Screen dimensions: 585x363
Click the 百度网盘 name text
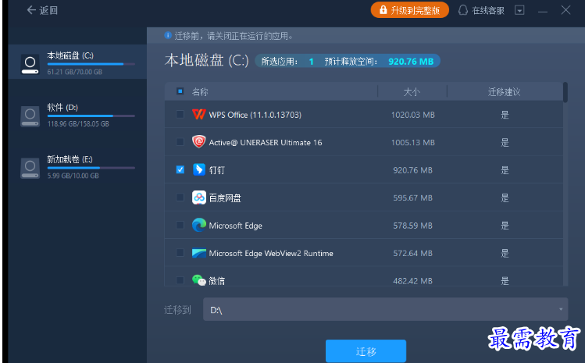pos(225,198)
